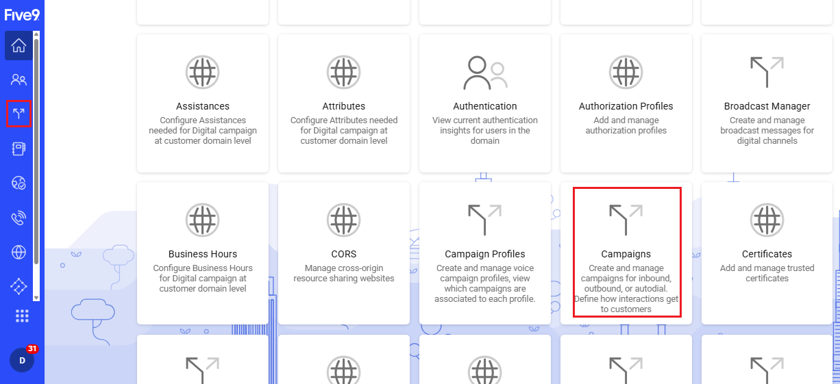The image size is (840, 384).
Task: Click text 'Create and manage voice campaign profiles'
Action: coord(484,273)
